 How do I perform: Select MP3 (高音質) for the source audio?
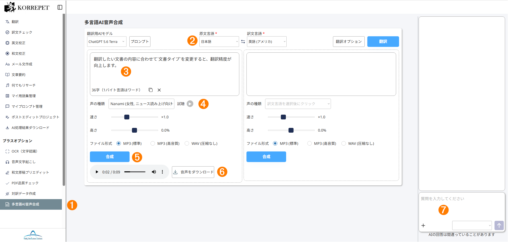click(x=153, y=144)
